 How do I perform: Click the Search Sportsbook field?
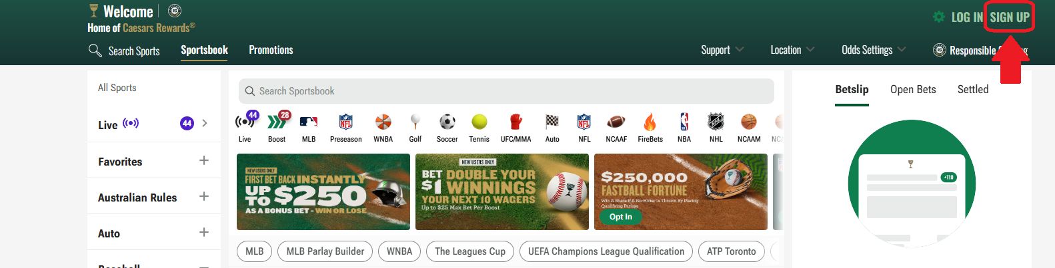tap(506, 91)
